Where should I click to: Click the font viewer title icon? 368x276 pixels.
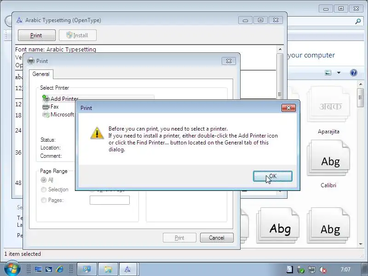[x=19, y=20]
